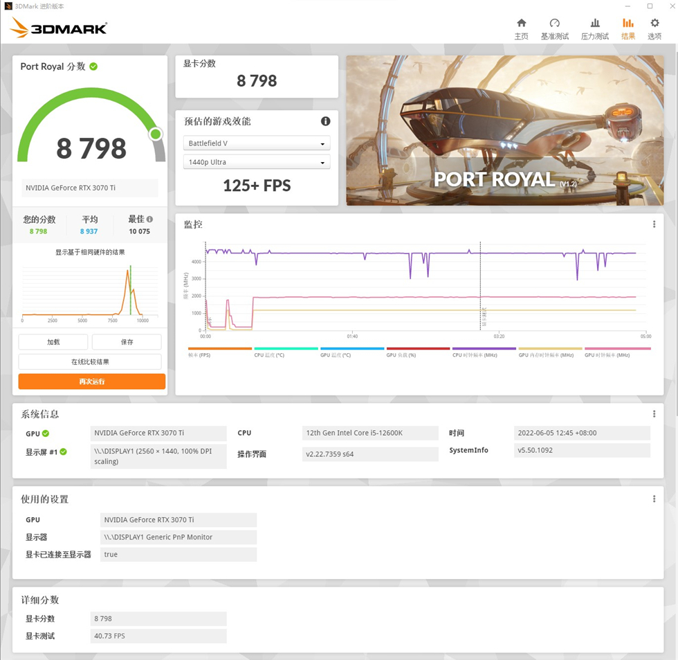Screen dimensions: 678x660
Task: Switch to 基准测试 benchmark section
Action: [x=554, y=28]
